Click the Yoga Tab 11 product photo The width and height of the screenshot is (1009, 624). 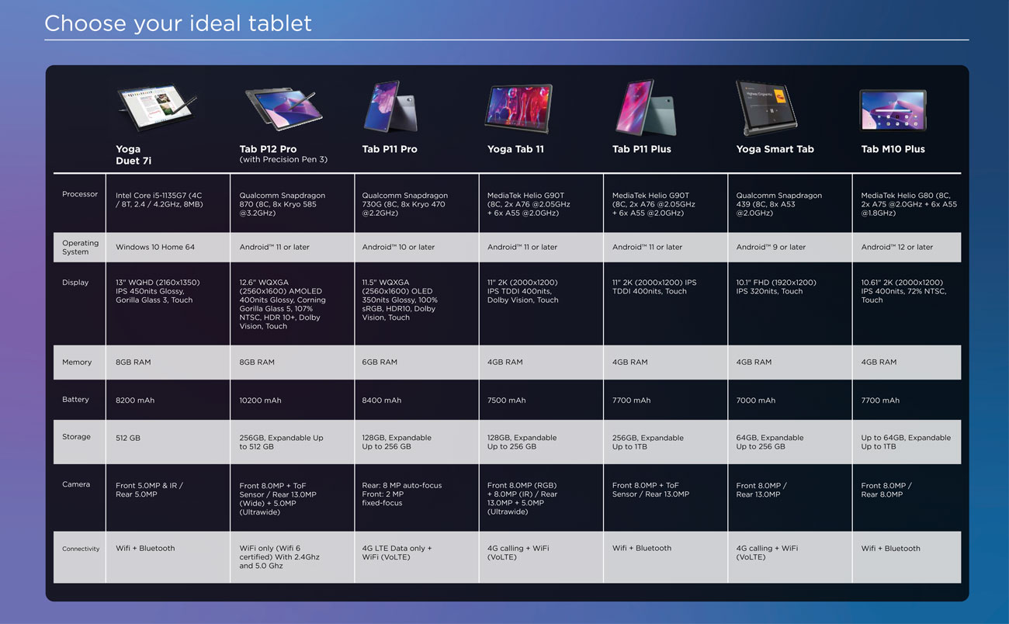[x=518, y=109]
